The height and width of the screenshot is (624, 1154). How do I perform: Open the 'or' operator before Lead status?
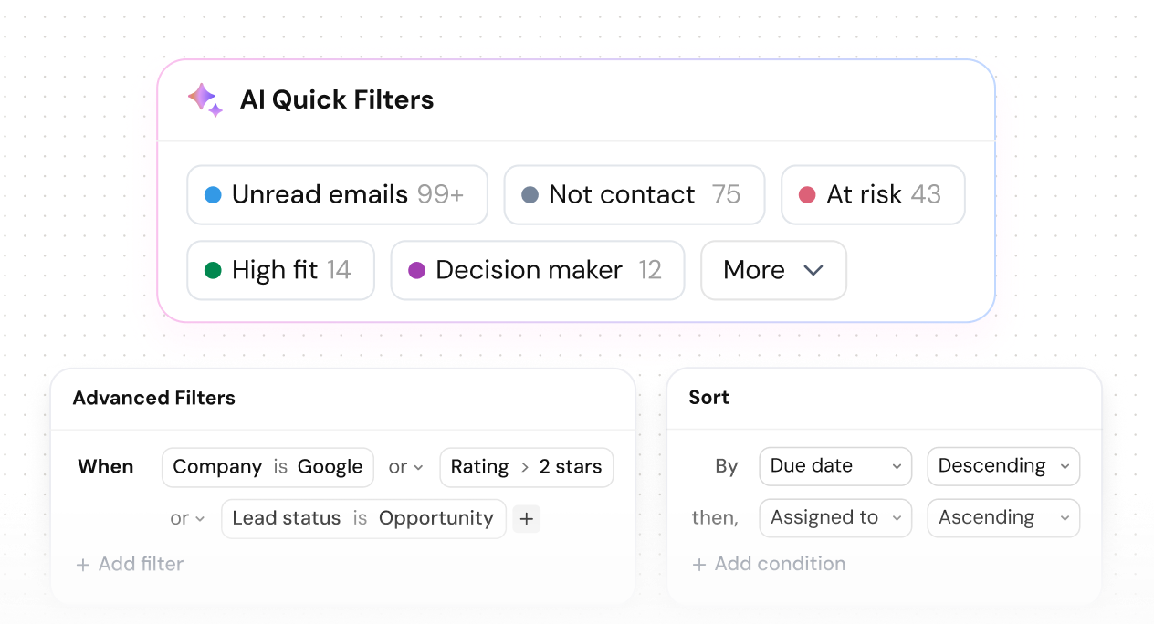point(187,519)
